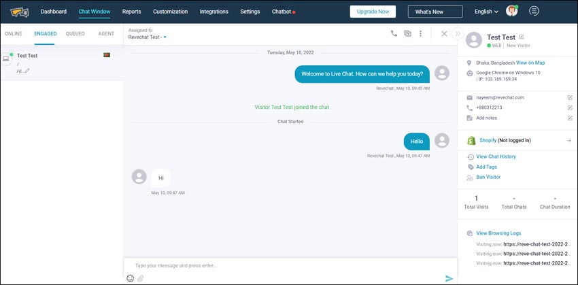This screenshot has height=285, width=578.
Task: Click the edit icon beside the phone number
Action: pos(569,107)
